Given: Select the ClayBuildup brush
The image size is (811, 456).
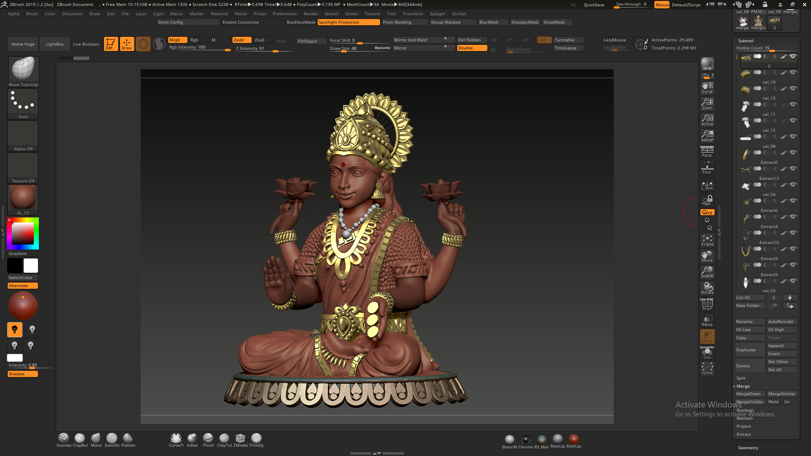Looking at the screenshot, I should pos(80,438).
